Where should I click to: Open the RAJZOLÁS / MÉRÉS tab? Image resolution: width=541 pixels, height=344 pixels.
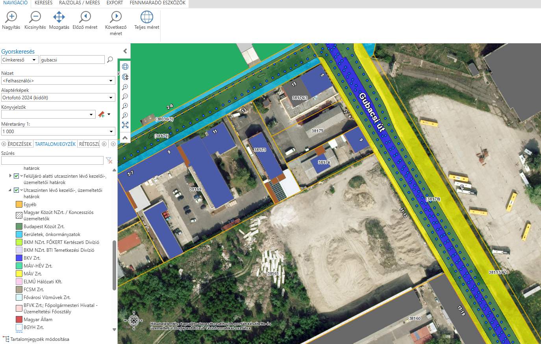click(x=80, y=3)
